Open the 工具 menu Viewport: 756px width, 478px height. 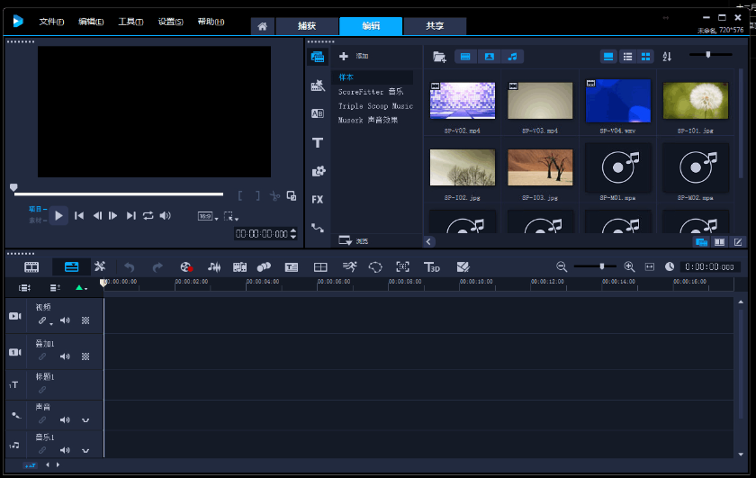pyautogui.click(x=130, y=22)
